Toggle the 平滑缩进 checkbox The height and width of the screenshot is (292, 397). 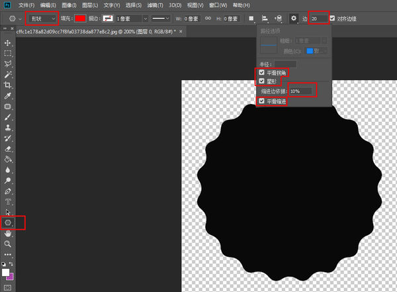(261, 101)
